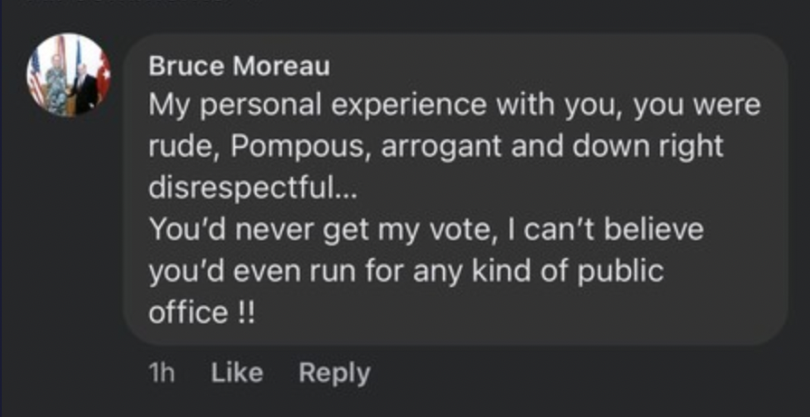The height and width of the screenshot is (417, 810).
Task: Click the red flag in the avatar
Action: [x=103, y=77]
